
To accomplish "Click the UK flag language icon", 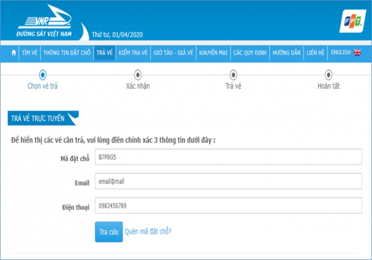I will (x=357, y=53).
